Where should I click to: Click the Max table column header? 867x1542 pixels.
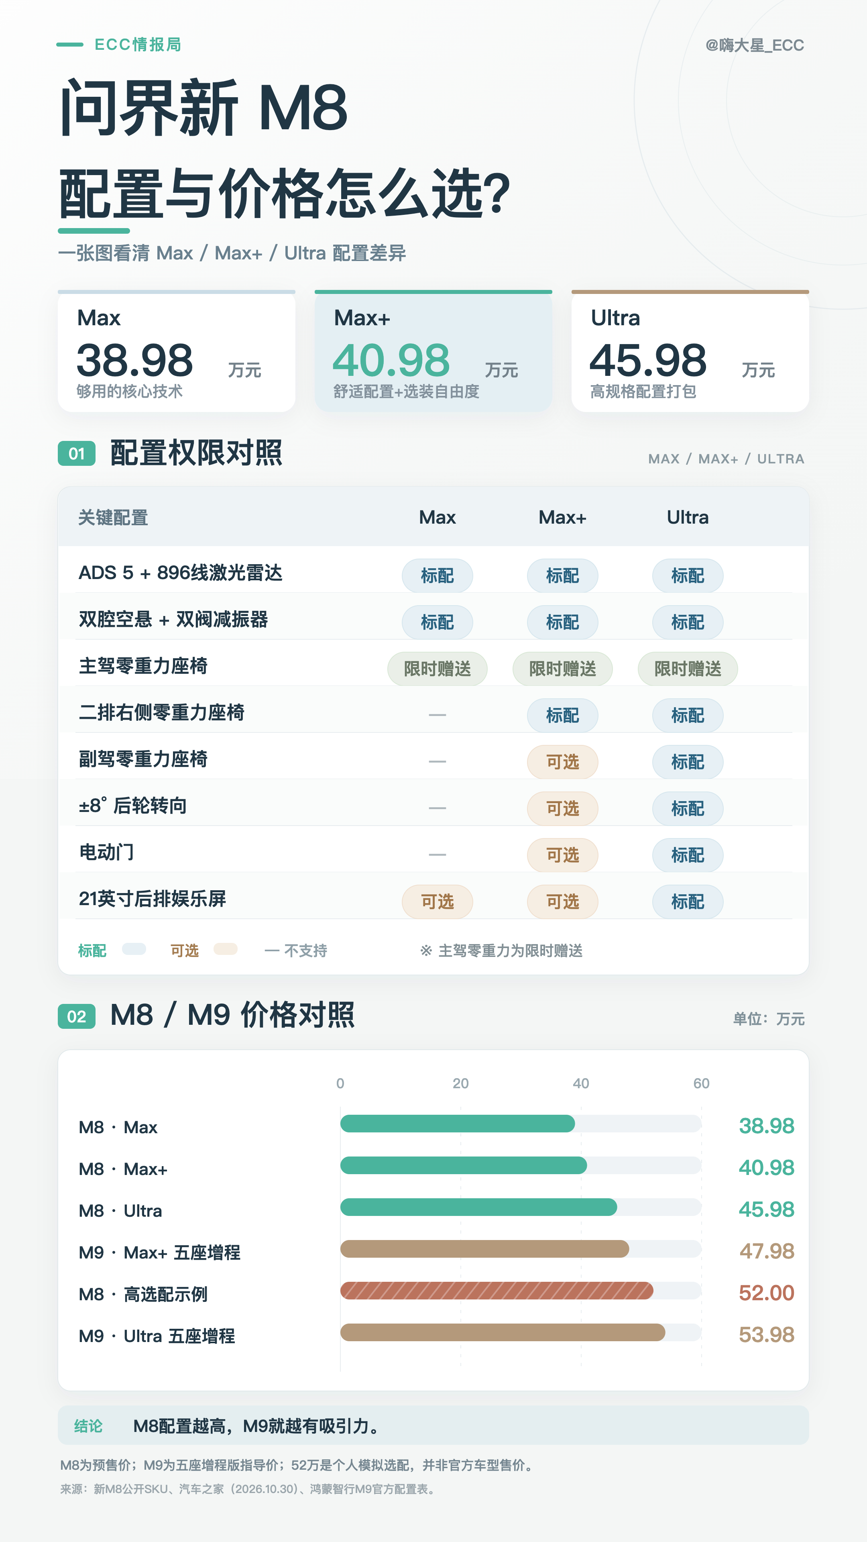click(x=438, y=517)
